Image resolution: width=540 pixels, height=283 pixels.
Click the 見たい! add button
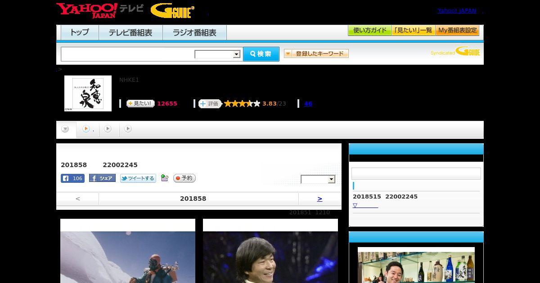[140, 103]
